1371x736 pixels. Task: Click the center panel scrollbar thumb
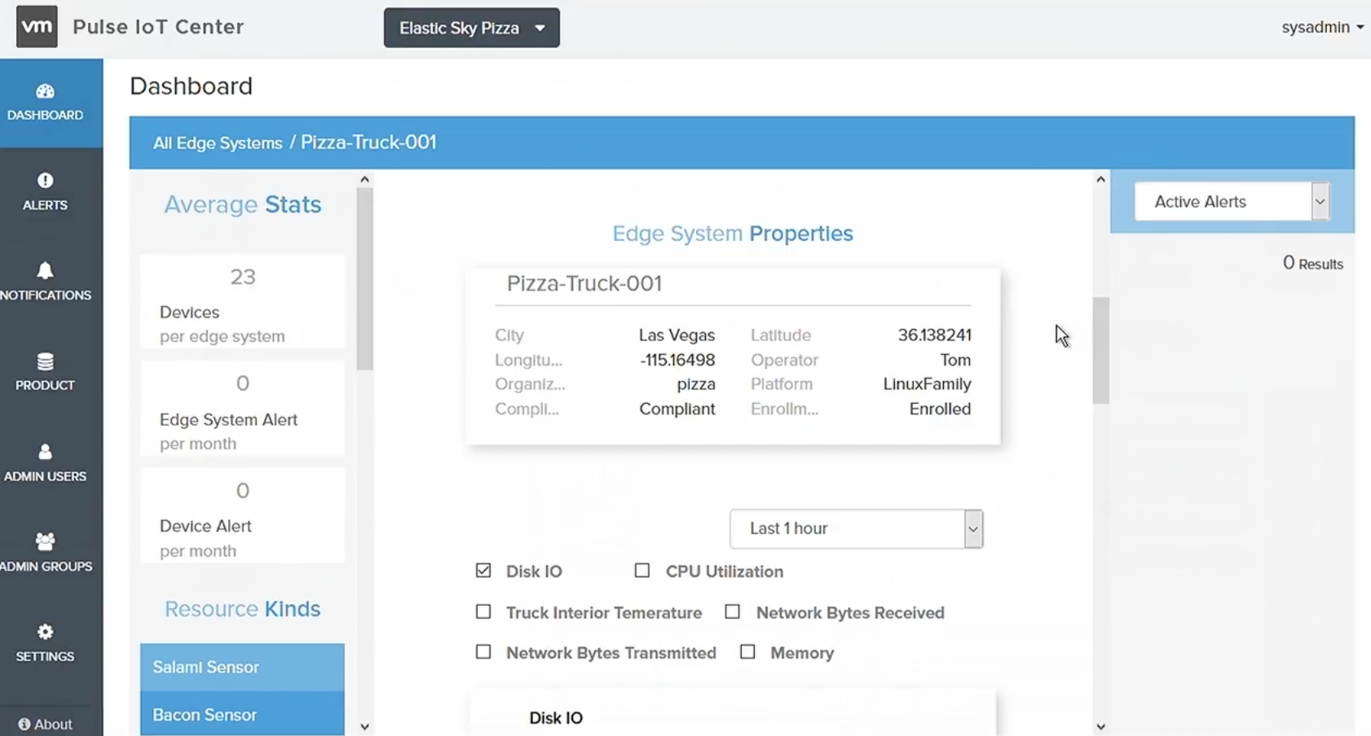click(1101, 350)
